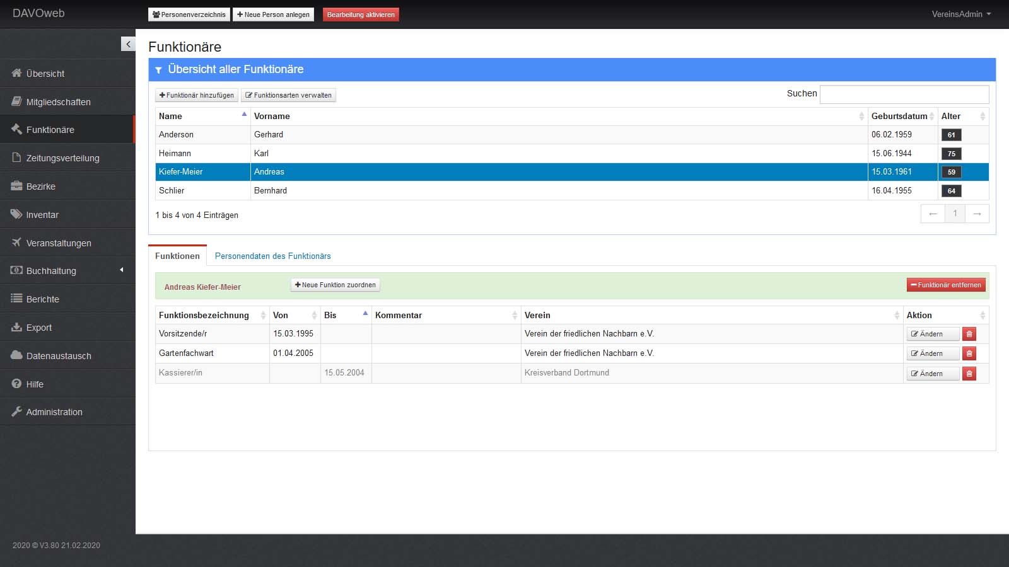Open Datenaustausch in the sidebar
The height and width of the screenshot is (567, 1009).
pyautogui.click(x=67, y=355)
